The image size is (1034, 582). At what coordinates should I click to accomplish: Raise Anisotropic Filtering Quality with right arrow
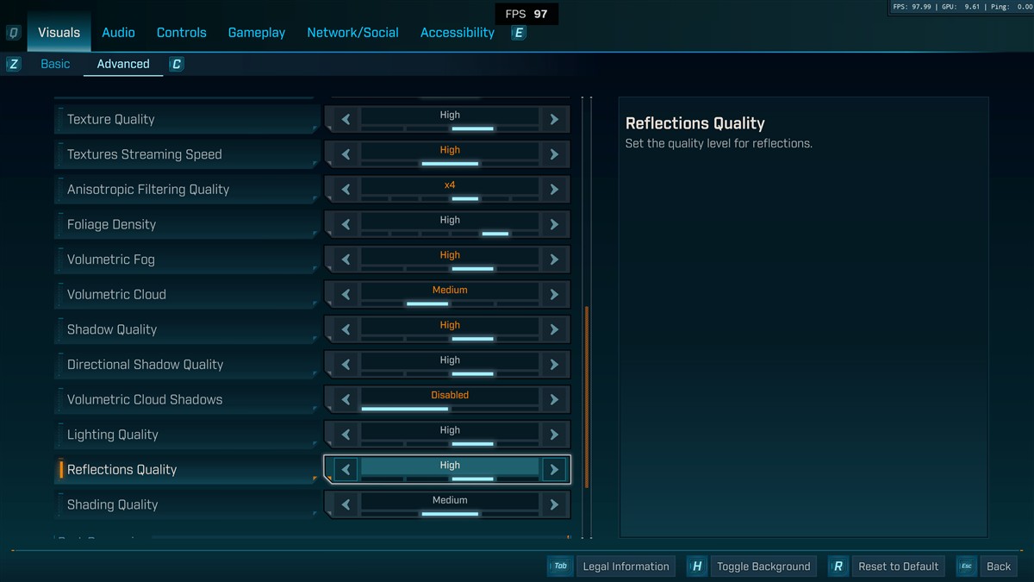554,190
